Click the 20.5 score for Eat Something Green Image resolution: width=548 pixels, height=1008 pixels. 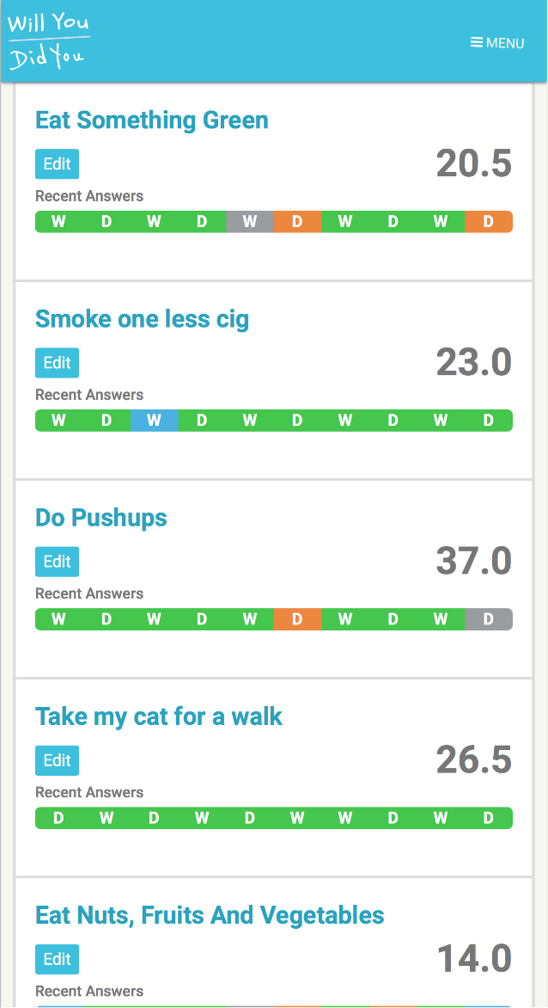(473, 163)
